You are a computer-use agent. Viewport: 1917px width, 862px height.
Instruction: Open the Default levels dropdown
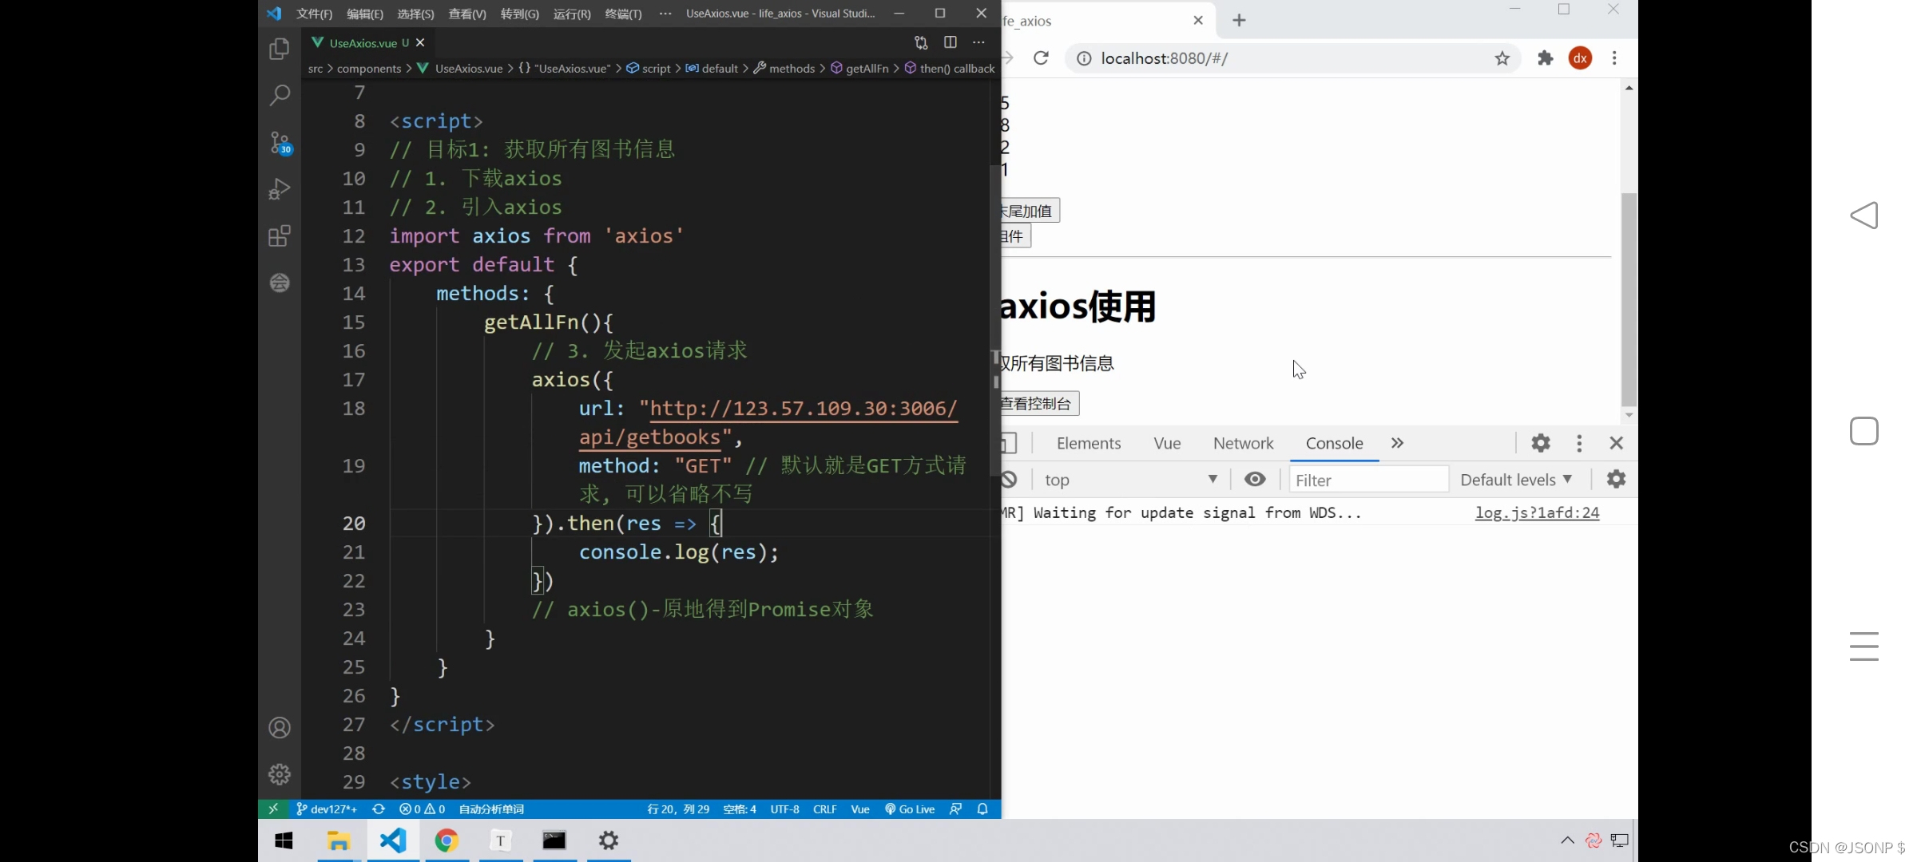[x=1516, y=480]
